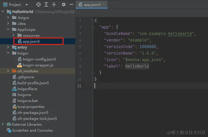Open the Project panel settings gear
This screenshot has width=208, height=137.
[64, 5]
